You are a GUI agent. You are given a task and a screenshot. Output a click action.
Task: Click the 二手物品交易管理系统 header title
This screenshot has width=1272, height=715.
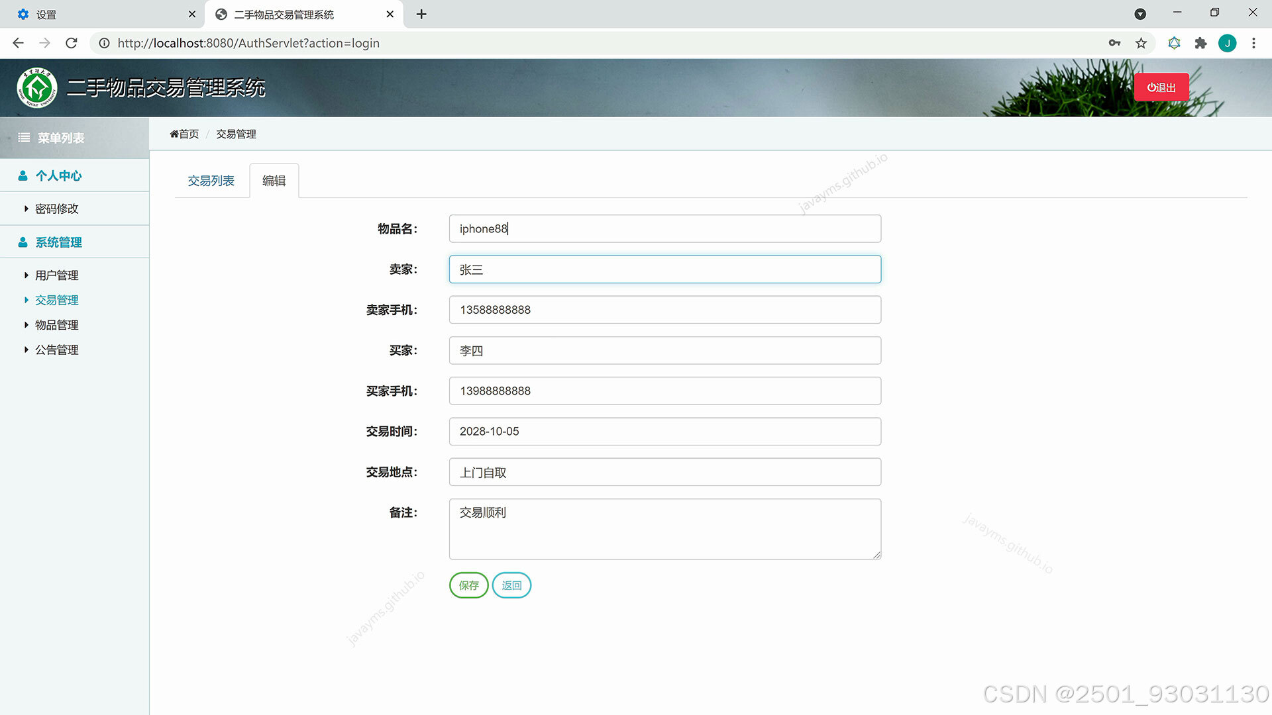[x=166, y=87]
